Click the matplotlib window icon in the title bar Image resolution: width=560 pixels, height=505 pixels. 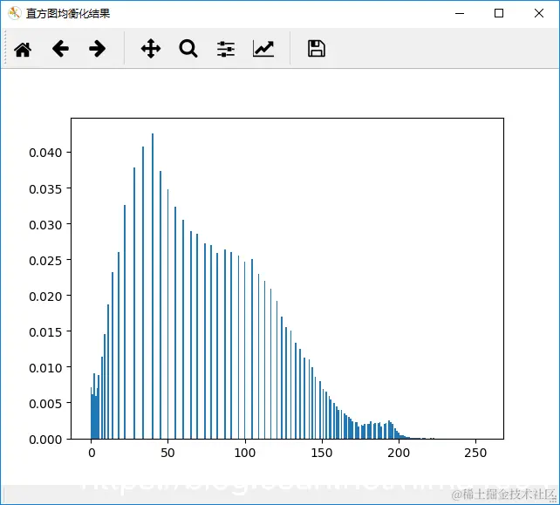coord(14,13)
